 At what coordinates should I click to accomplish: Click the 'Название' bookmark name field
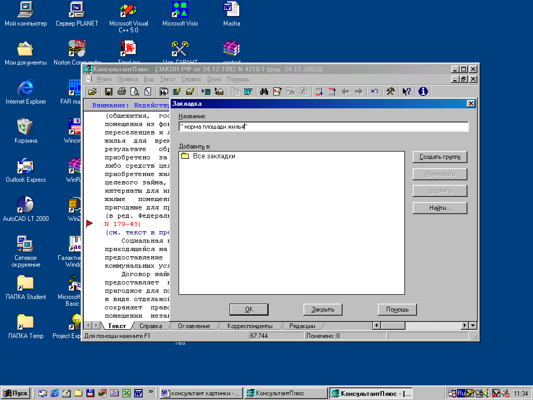click(x=323, y=127)
